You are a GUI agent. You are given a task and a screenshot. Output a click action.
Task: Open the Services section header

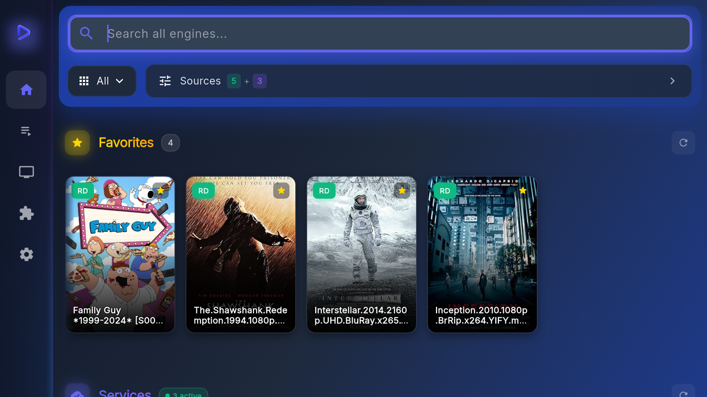[x=124, y=392]
